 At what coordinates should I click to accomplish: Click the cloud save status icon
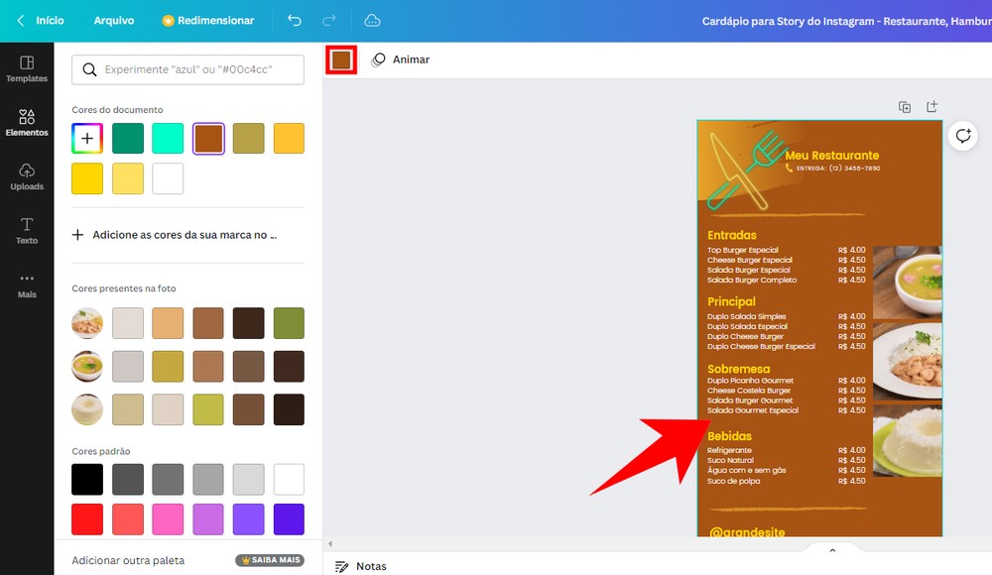click(372, 20)
